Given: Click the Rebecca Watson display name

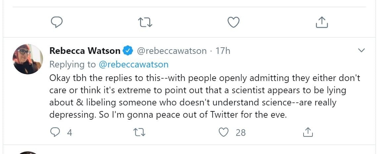Looking at the screenshot, I should click(x=85, y=51).
